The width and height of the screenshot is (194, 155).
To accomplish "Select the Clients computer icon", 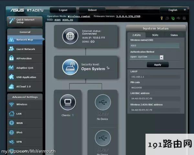I will [68, 102].
